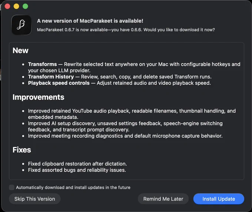Choose Remind Me Later

point(163,199)
